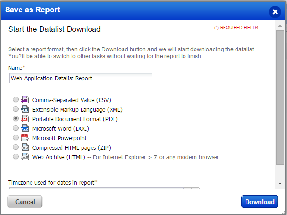Close the Save as Report dialog
Viewport: 287px width, 215px height.
(x=275, y=12)
